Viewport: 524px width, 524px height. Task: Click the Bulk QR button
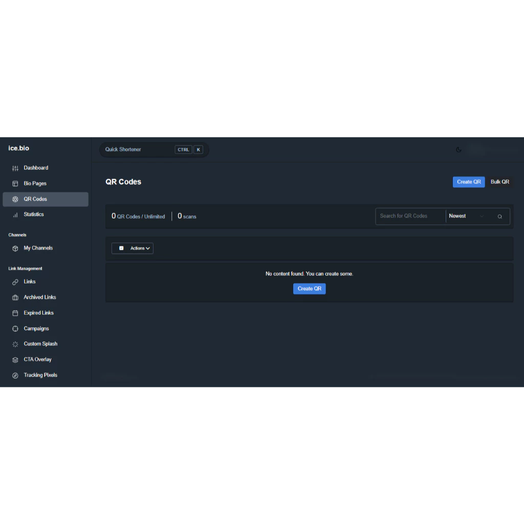[x=499, y=182]
